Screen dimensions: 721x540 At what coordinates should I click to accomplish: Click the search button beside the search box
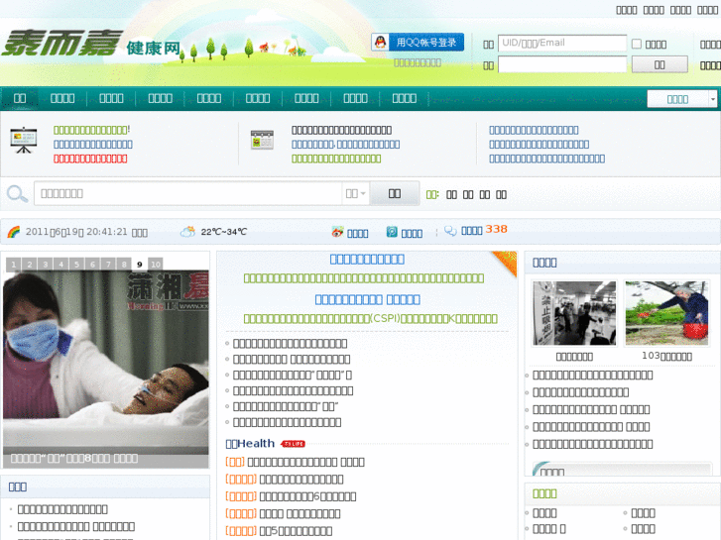pos(395,193)
